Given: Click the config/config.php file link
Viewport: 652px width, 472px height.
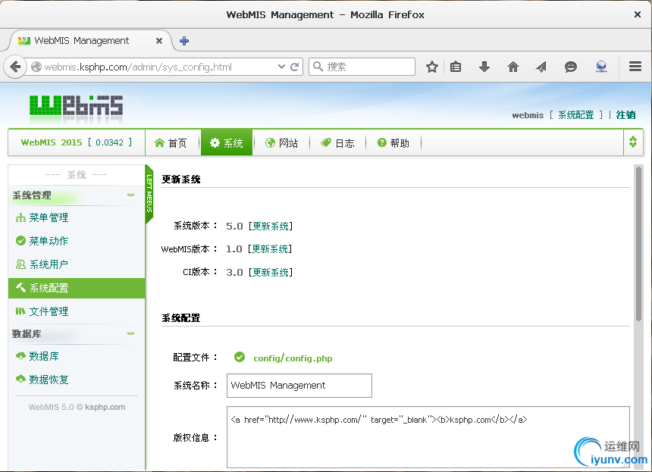Looking at the screenshot, I should (293, 358).
